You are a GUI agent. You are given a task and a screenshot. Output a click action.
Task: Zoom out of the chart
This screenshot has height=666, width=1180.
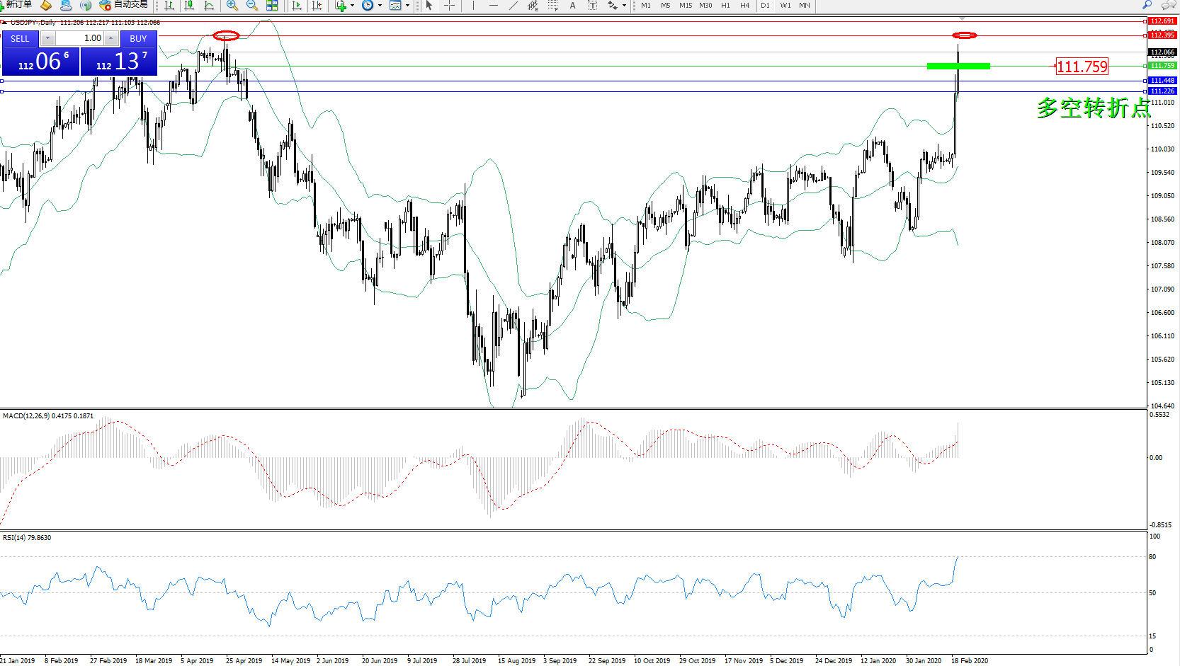(251, 6)
